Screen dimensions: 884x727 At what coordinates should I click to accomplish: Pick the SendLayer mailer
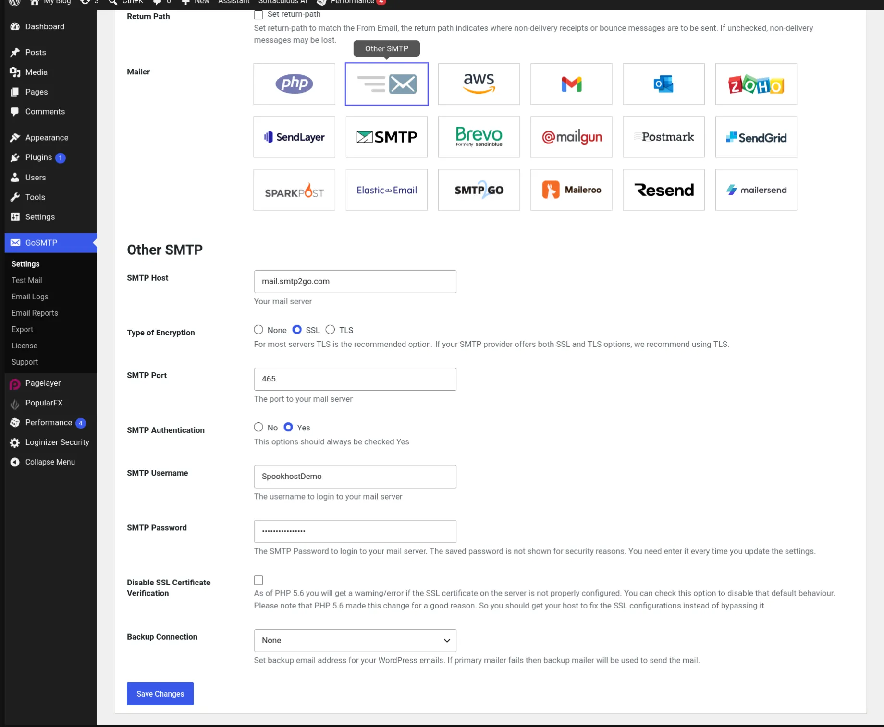point(294,137)
